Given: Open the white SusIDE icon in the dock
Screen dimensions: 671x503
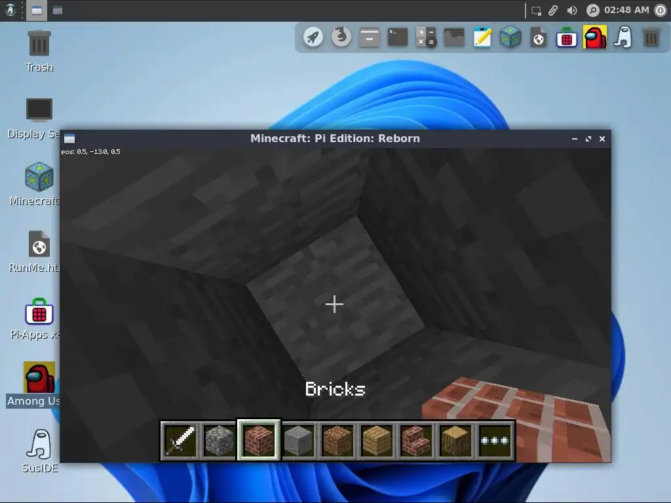Looking at the screenshot, I should [623, 37].
